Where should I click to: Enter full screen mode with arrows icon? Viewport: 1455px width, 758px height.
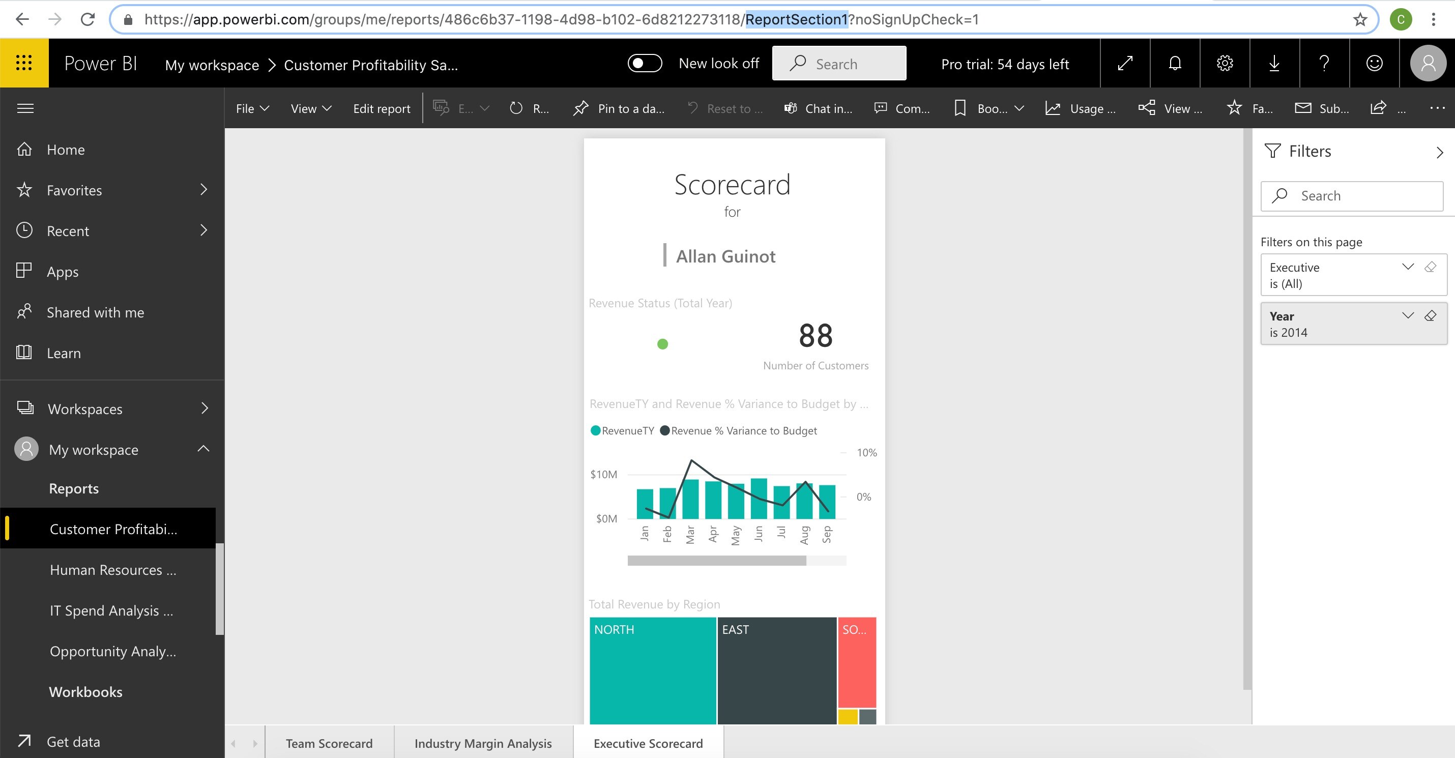click(1125, 63)
